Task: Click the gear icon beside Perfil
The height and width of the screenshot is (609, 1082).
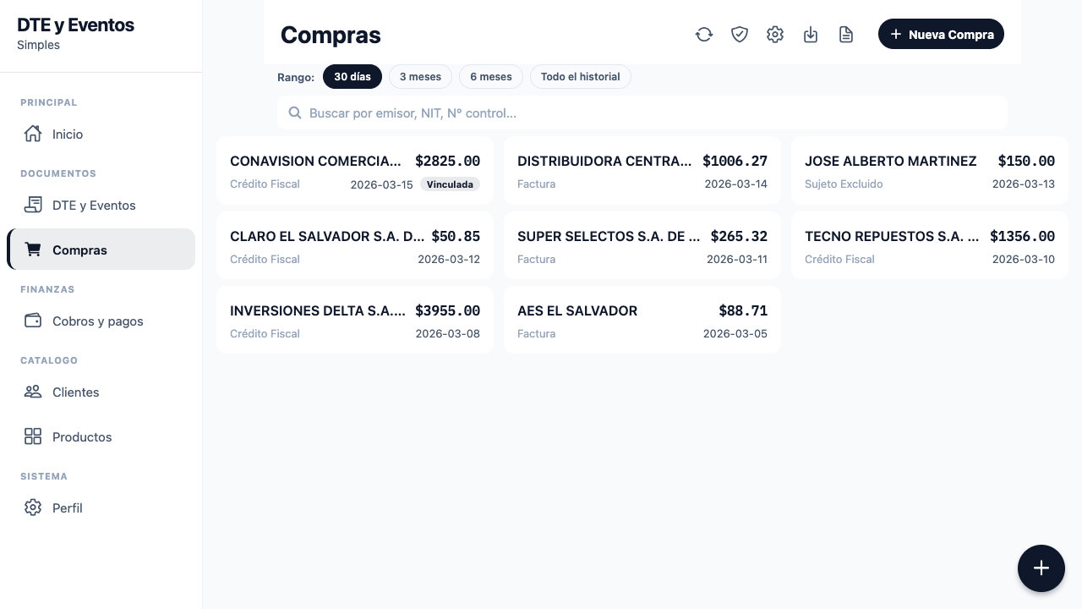Action: click(33, 507)
